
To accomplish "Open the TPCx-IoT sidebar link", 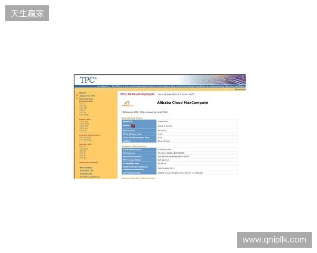I will click(x=84, y=128).
